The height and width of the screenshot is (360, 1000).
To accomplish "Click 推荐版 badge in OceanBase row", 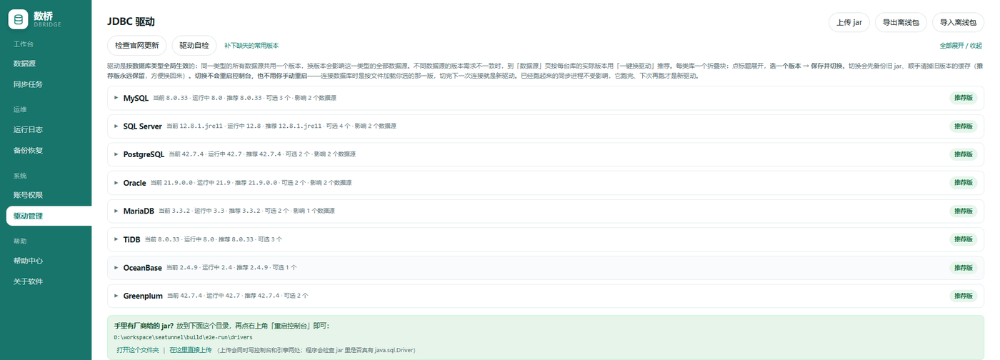I will click(x=963, y=268).
